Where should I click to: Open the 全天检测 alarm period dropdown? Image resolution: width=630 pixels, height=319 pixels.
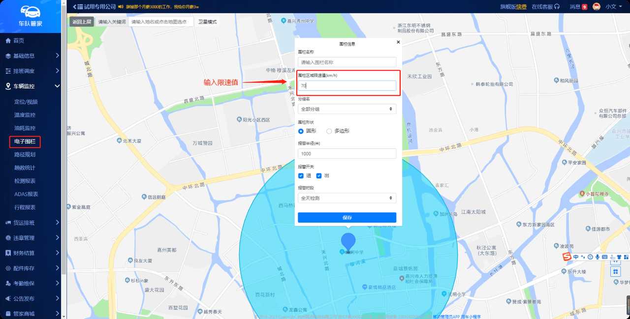[346, 198]
